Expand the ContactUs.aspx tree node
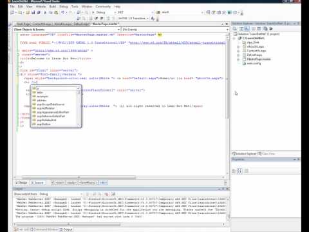This screenshot has height=232, width=309. tap(238, 51)
